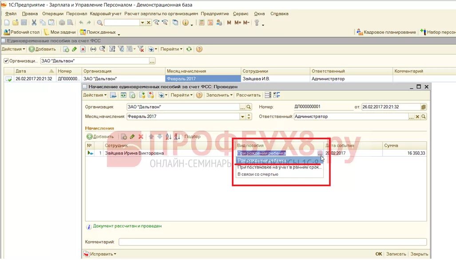
Task: Expand the Заполнить dropdown
Action: 220,95
